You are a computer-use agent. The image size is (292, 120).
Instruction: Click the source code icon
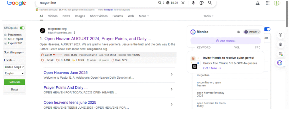tap(100, 60)
